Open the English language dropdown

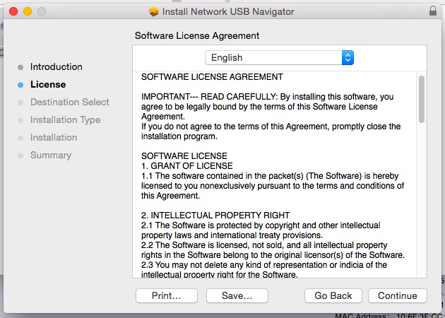[279, 58]
